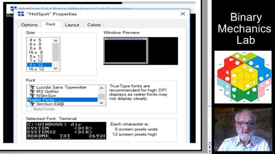Choose the 16 x 12 font size
This screenshot has height=154, width=275.
click(x=36, y=69)
